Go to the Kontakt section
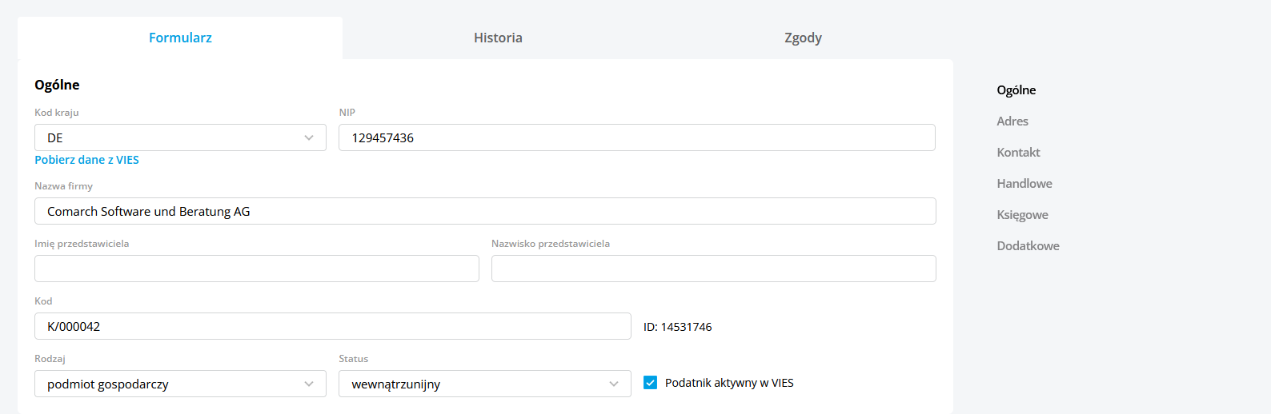The width and height of the screenshot is (1271, 414). tap(1018, 153)
